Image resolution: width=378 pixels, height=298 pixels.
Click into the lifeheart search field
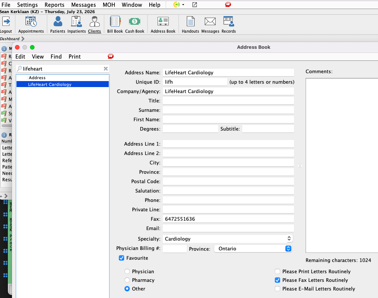tap(63, 69)
